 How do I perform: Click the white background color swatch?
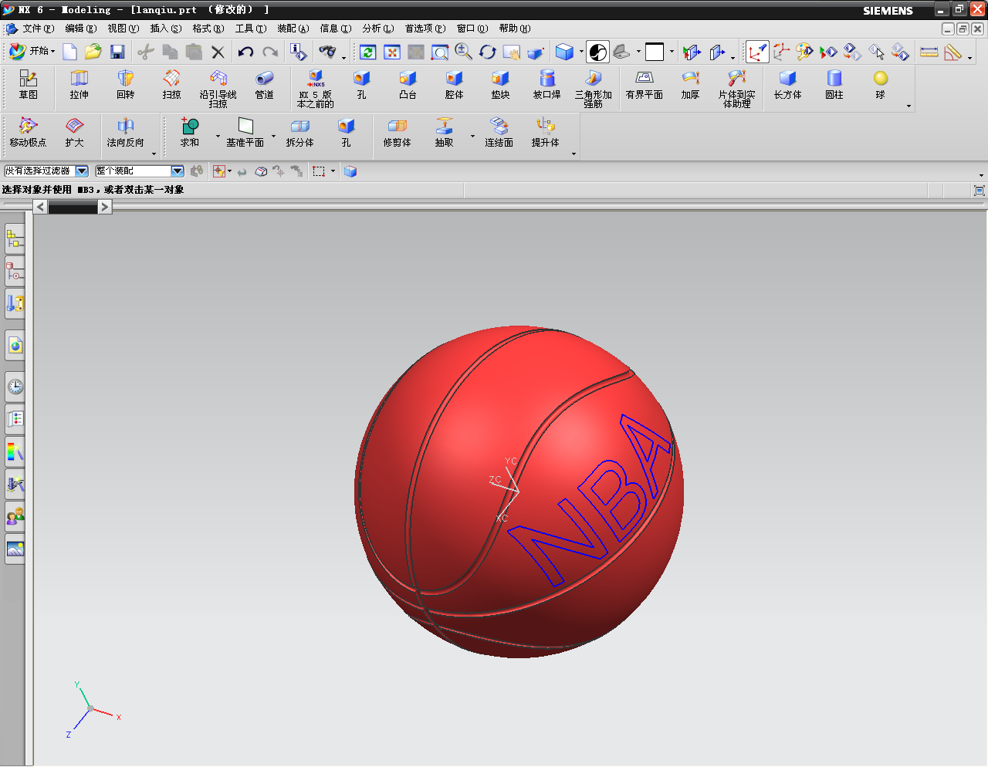(x=654, y=52)
